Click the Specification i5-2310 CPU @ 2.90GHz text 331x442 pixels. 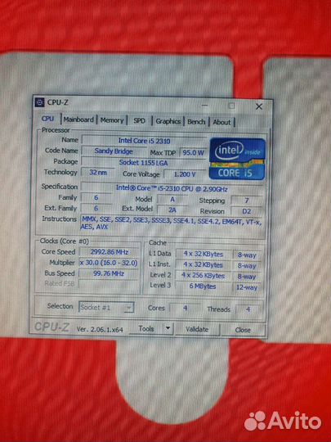coord(172,188)
